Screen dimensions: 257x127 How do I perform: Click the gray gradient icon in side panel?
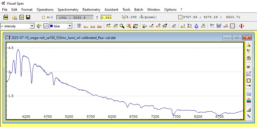[x=249, y=110]
